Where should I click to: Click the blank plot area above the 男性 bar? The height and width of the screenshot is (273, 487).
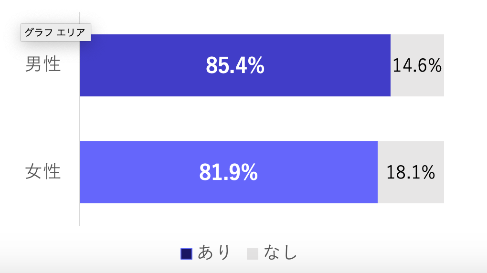(261, 23)
